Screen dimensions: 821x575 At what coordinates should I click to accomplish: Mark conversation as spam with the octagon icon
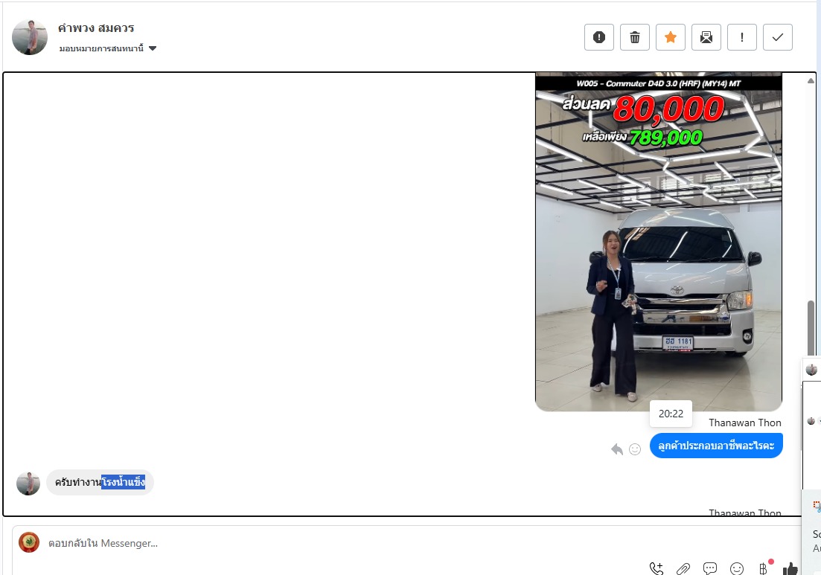coord(599,37)
